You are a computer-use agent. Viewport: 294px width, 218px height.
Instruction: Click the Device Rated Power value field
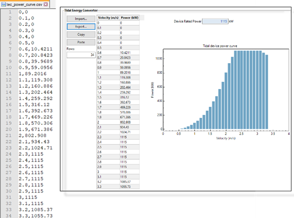click(x=215, y=22)
